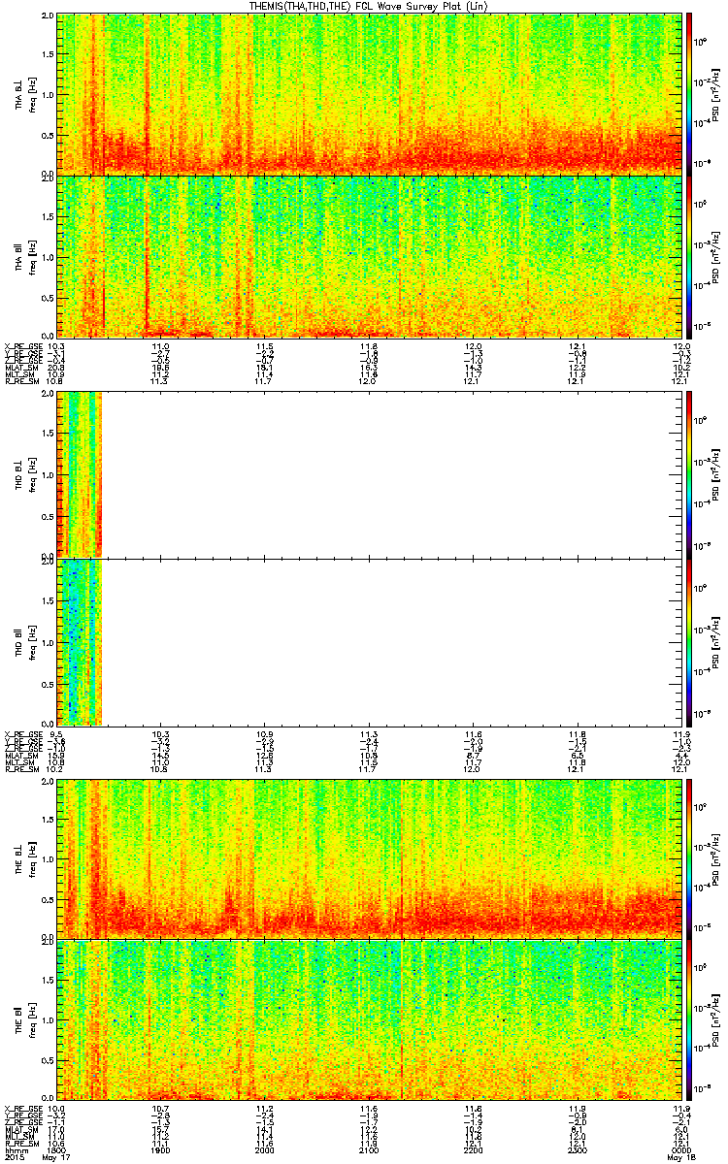Click the color bar beside THE B-parallel panel
Image resolution: width=728 pixels, height=1164 pixels.
pyautogui.click(x=689, y=1020)
